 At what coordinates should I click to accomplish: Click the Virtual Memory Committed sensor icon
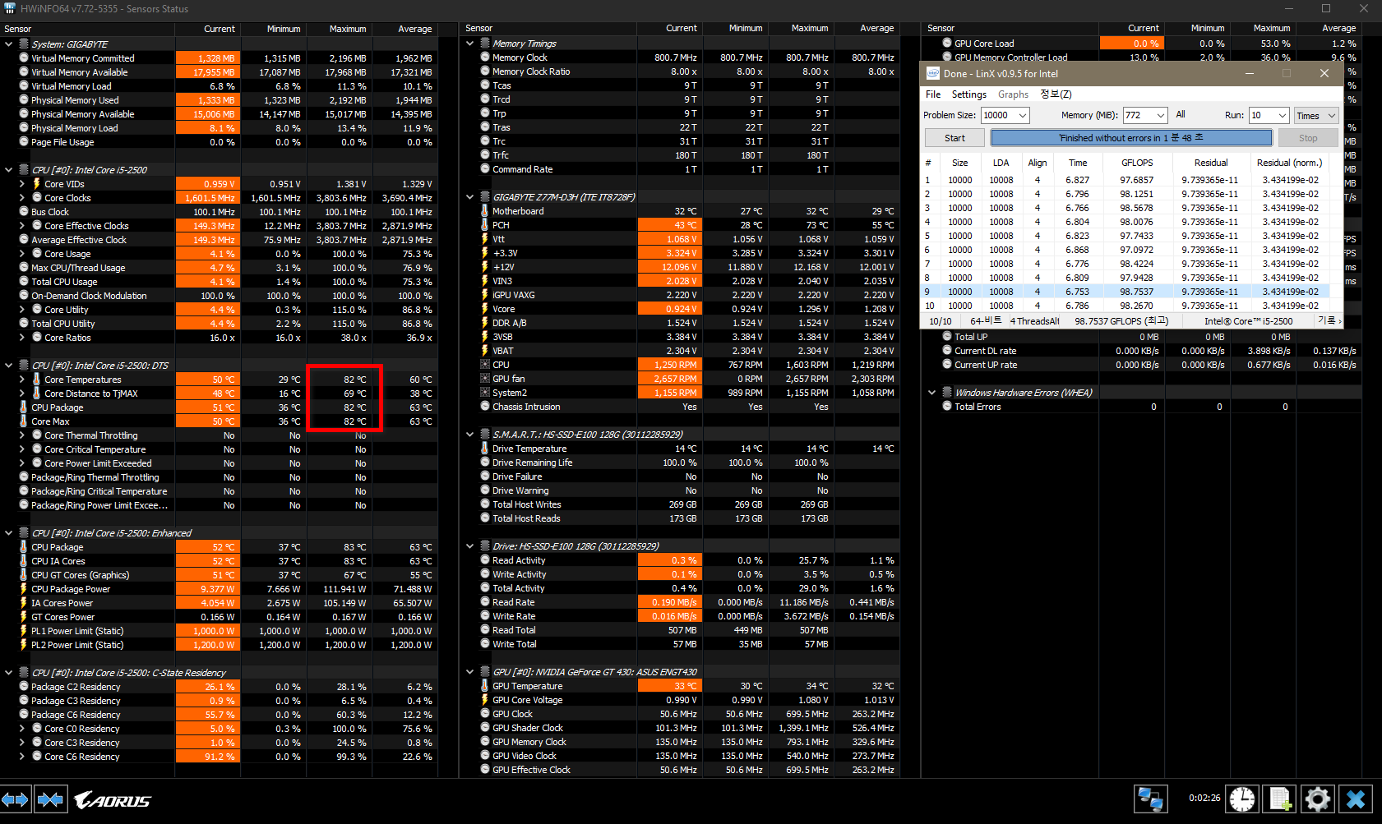tap(24, 58)
